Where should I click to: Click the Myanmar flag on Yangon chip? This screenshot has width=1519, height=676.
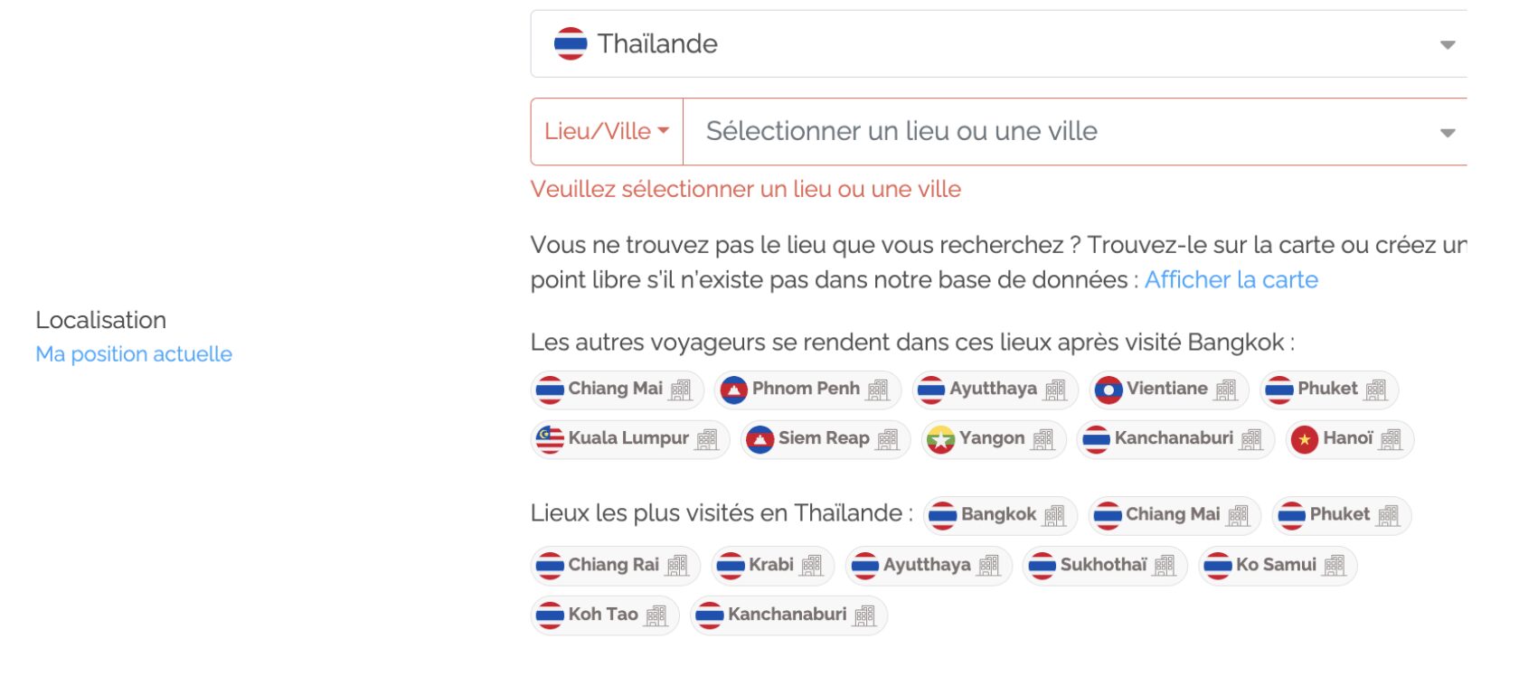pos(941,439)
